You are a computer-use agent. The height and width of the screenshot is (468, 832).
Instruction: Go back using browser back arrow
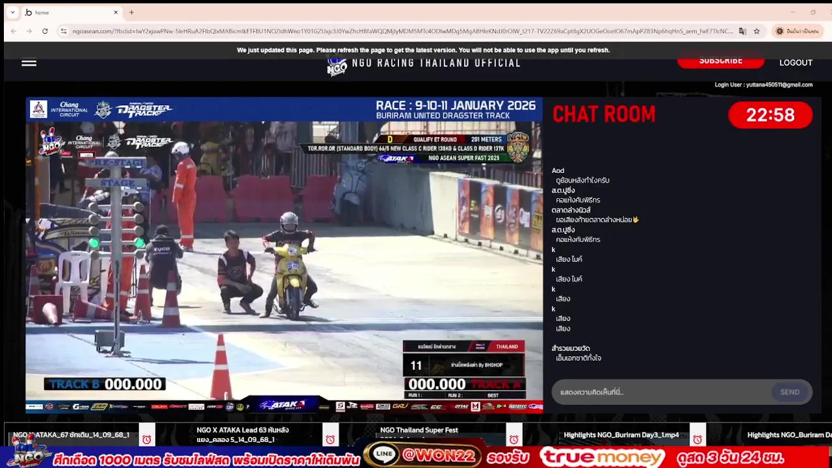[14, 31]
